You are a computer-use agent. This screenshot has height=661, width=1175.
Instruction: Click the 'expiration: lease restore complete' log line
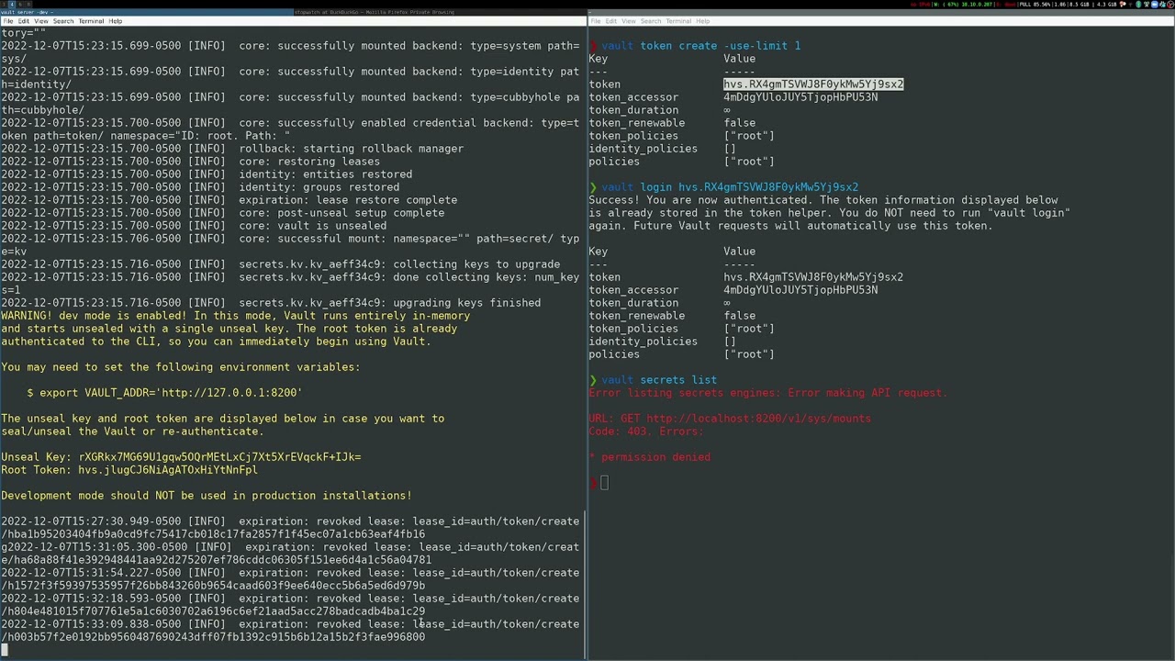click(x=229, y=200)
